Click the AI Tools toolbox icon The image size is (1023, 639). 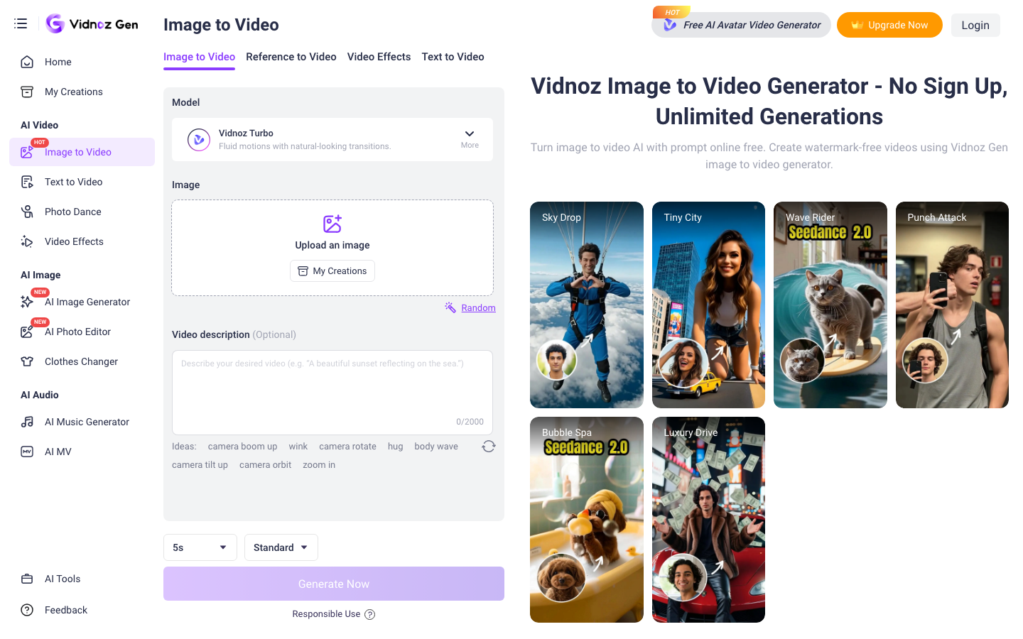[27, 579]
